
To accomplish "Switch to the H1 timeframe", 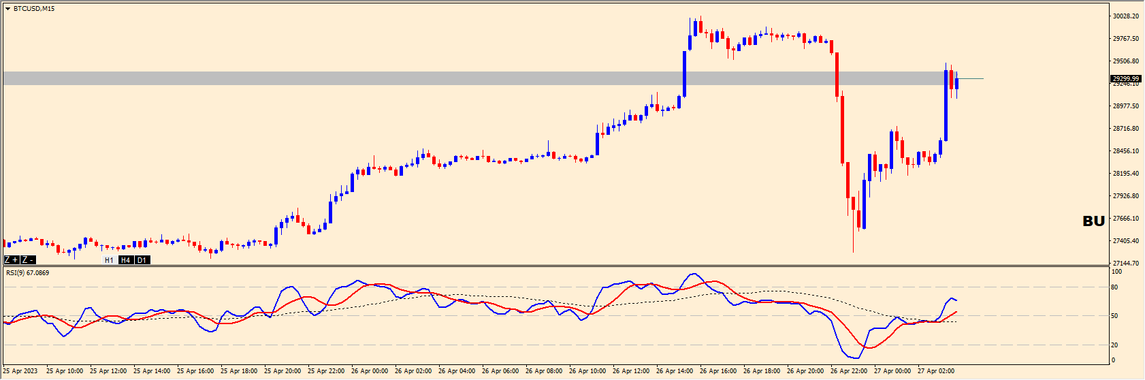I will pos(109,260).
